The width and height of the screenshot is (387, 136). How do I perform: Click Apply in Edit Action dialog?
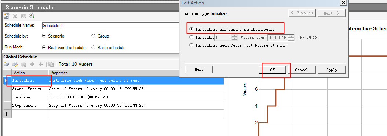(332, 70)
